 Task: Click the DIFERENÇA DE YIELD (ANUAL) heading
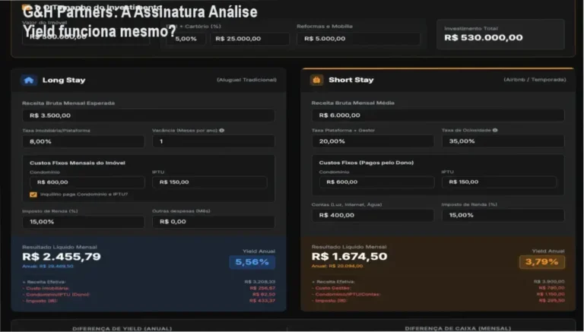coord(122,329)
